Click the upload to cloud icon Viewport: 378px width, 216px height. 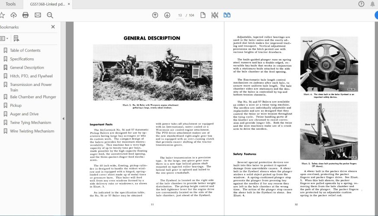pyautogui.click(x=13, y=15)
